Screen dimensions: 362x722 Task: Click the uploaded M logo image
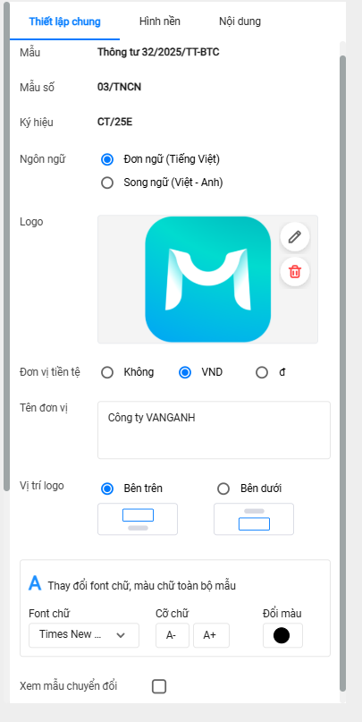click(x=208, y=279)
